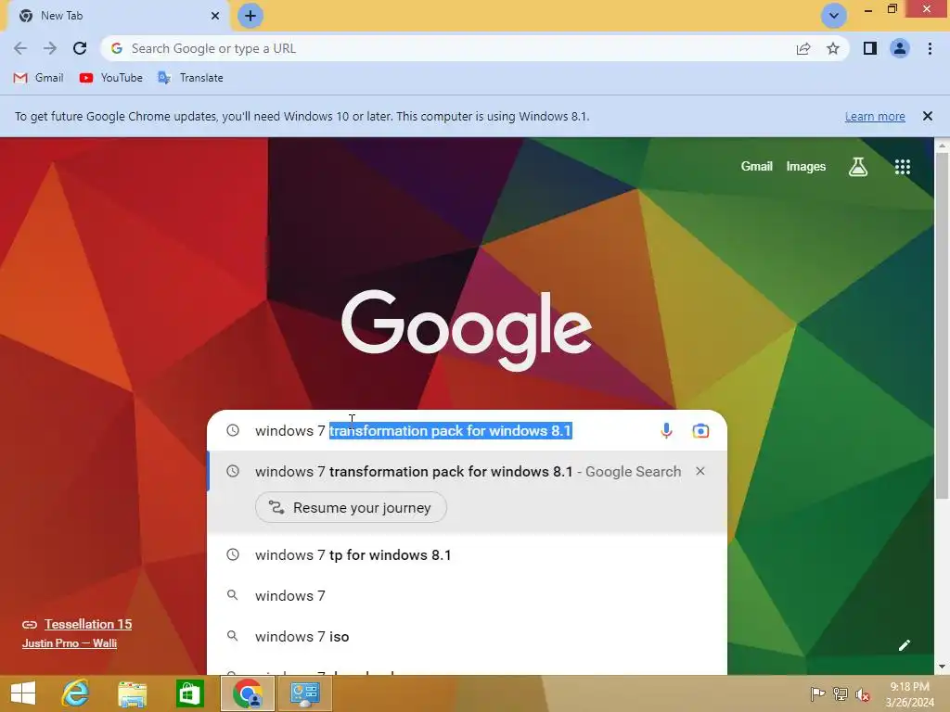This screenshot has height=712, width=950.
Task: Open the Justin Prno – Walli link
Action: [69, 643]
